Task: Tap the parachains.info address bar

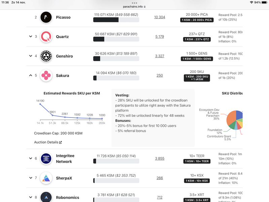Action: pos(134,6)
